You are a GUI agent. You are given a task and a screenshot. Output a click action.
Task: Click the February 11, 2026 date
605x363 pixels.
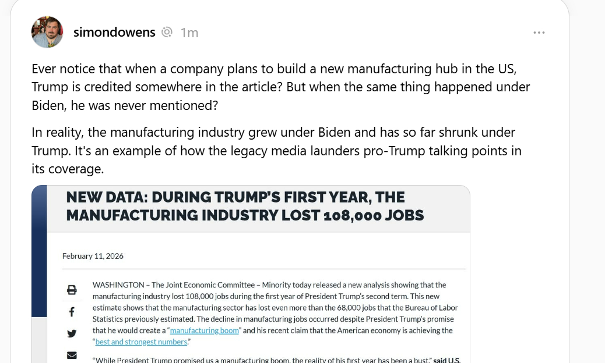(93, 256)
